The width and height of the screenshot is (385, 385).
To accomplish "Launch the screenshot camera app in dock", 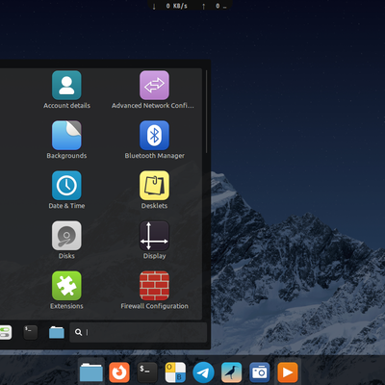I will tap(260, 372).
